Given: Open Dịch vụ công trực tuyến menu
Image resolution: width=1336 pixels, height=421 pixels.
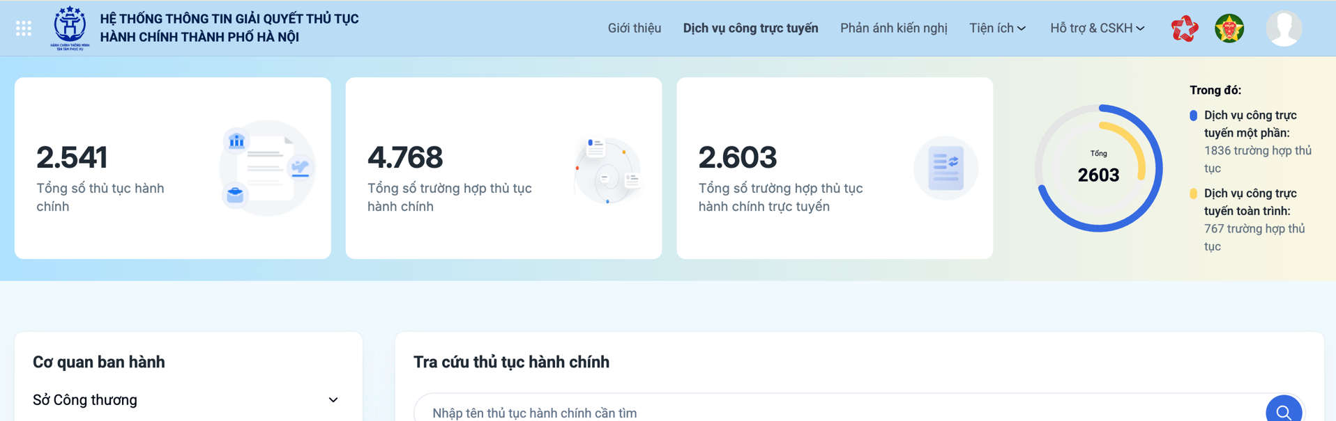Looking at the screenshot, I should pyautogui.click(x=750, y=29).
